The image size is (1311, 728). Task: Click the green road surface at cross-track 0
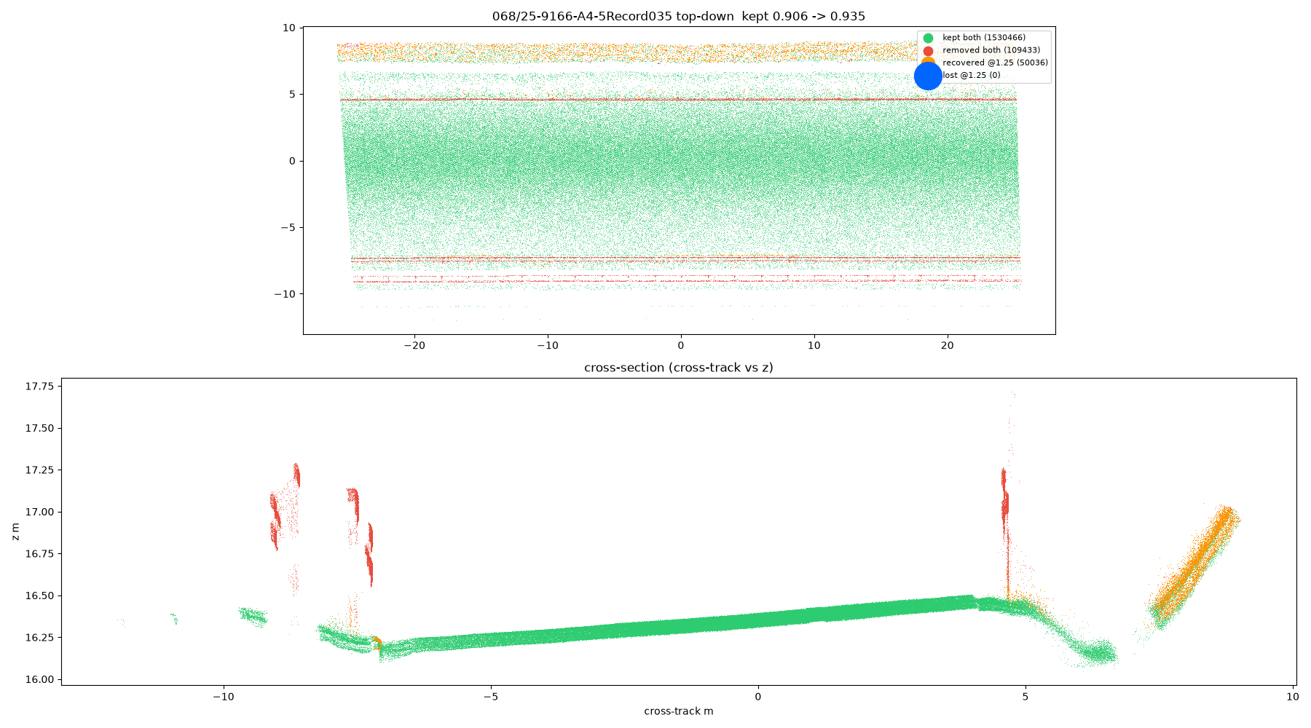click(x=757, y=619)
